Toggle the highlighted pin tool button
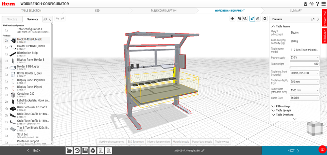This screenshot has height=155, width=327. [252, 19]
